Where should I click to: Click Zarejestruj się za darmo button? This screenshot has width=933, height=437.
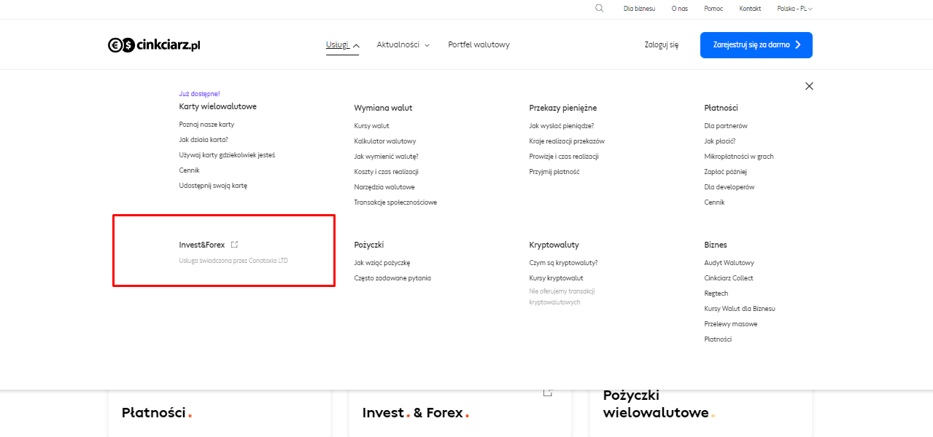coord(756,45)
